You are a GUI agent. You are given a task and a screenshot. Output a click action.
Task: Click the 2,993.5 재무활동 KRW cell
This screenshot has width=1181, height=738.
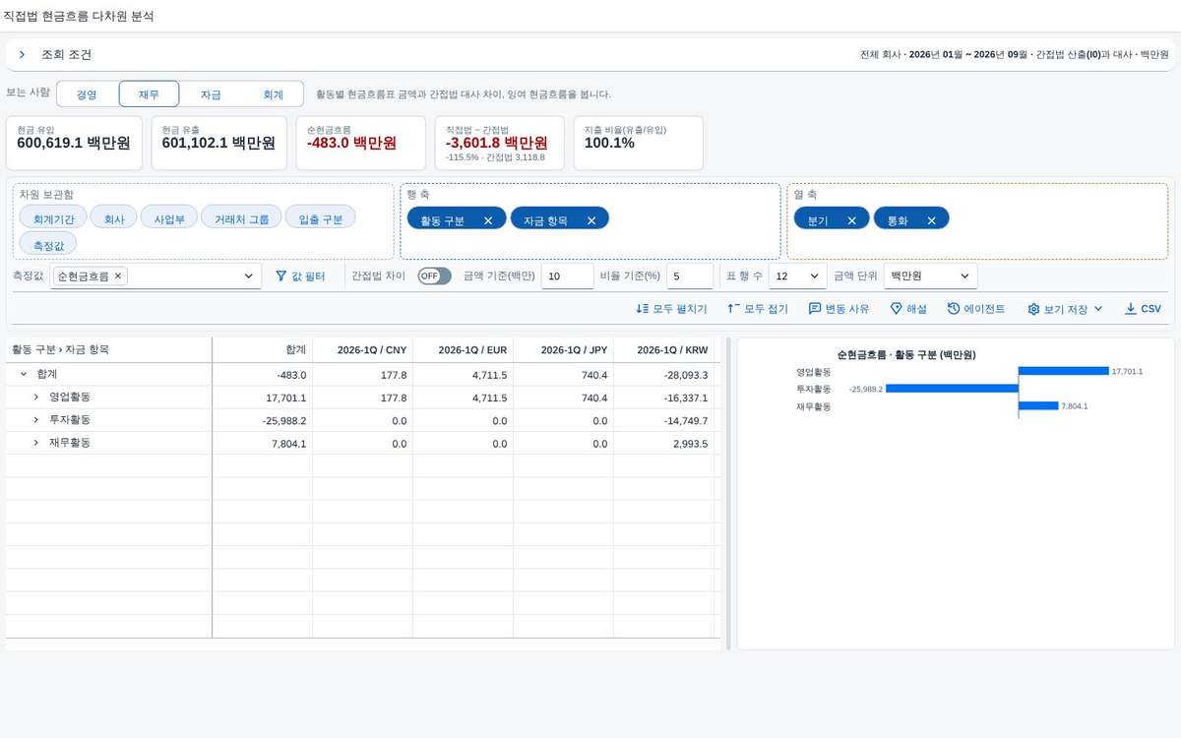[x=663, y=443]
